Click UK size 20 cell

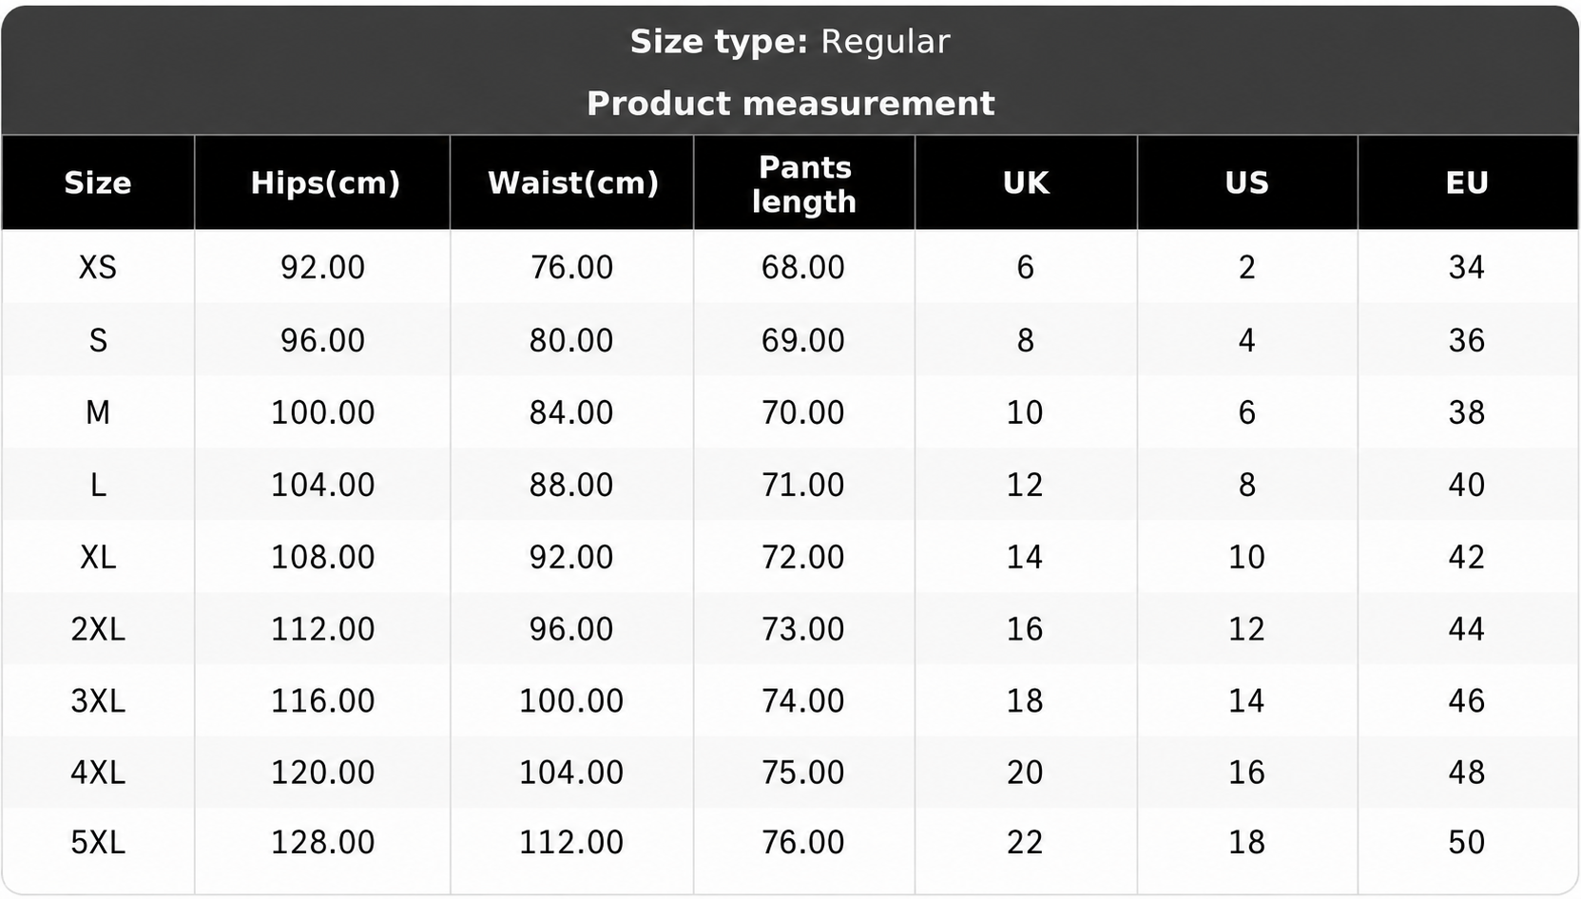[x=1026, y=773]
